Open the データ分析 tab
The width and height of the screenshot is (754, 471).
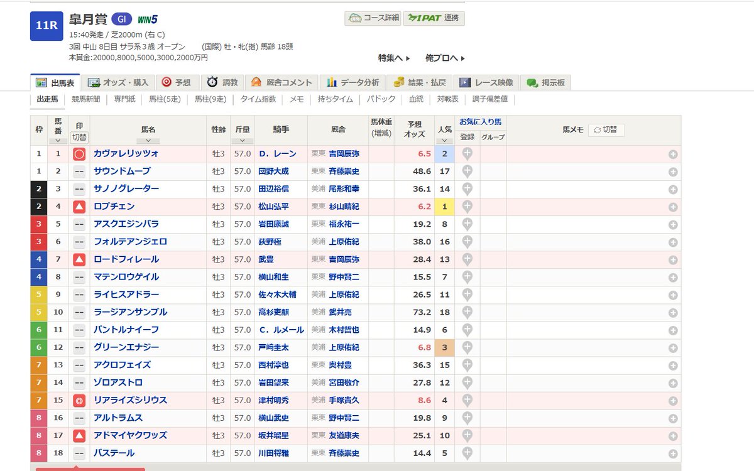(x=352, y=82)
